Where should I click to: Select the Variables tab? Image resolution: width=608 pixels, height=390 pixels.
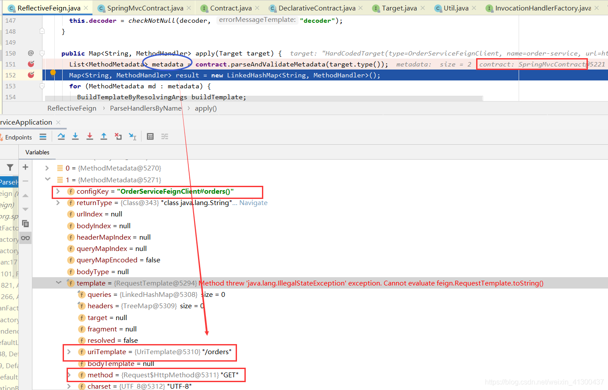click(37, 152)
